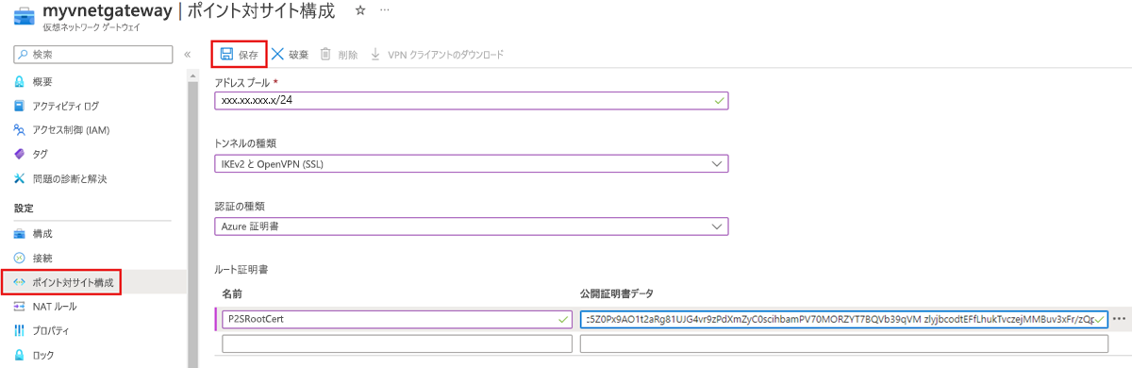Open the トンネルの種類 dropdown

pos(472,164)
